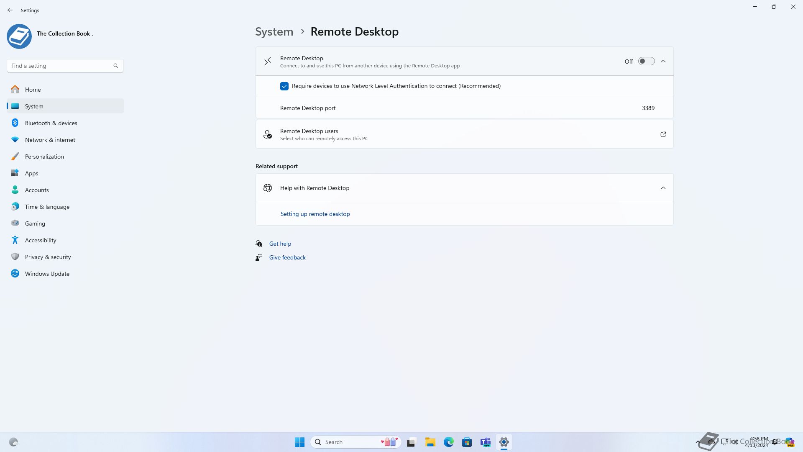Screen dimensions: 803x452
Task: Click the Gaming controller icon
Action: (x=15, y=223)
